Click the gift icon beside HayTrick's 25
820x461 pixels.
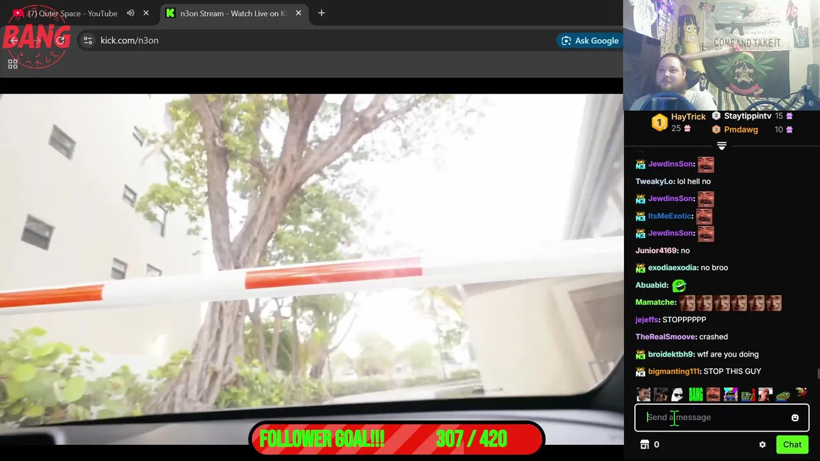687,129
